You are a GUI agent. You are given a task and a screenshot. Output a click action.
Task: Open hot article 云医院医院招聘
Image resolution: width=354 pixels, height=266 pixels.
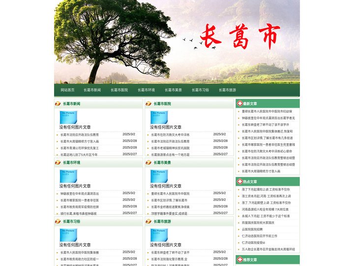pos(252,229)
